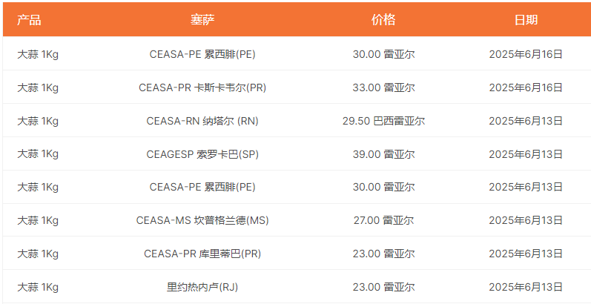Viewport: 591px width, 304px height.
Task: Click the 日期 column header
Action: coord(526,19)
